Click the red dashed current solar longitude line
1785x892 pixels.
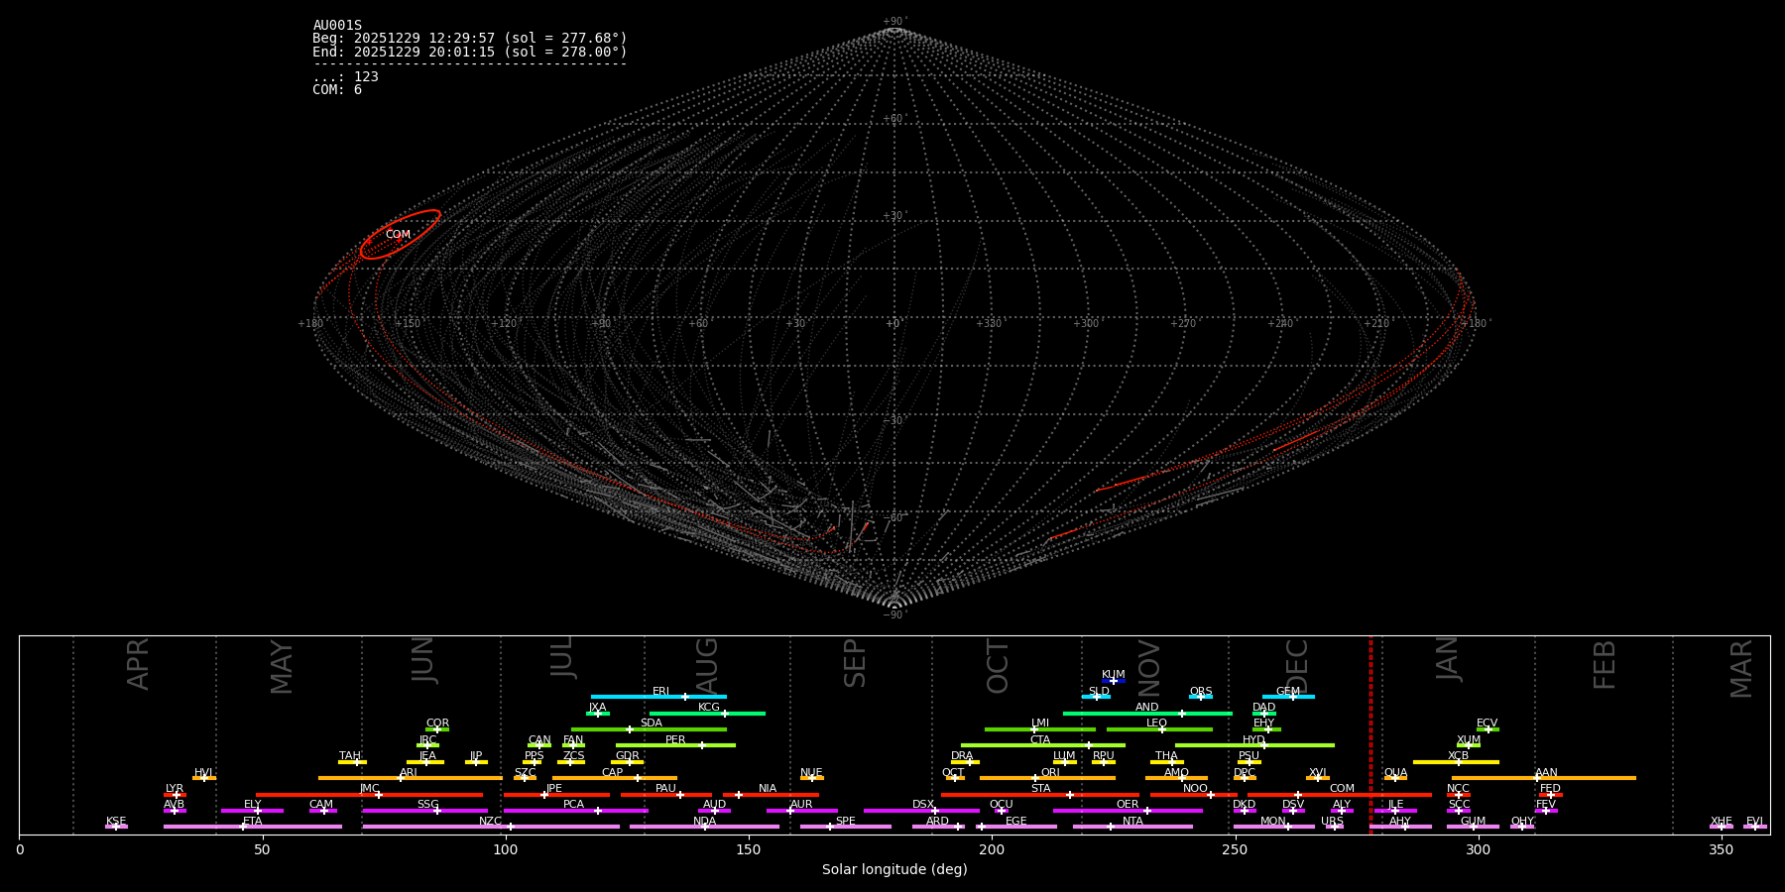pos(1370,734)
